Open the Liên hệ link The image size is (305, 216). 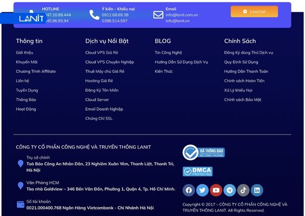point(22,81)
